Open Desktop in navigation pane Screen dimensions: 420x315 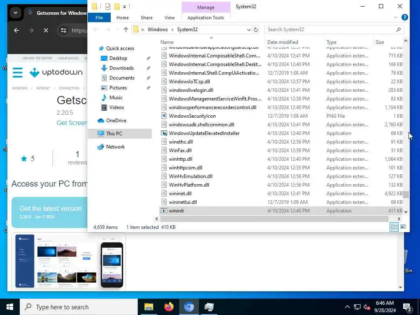pyautogui.click(x=118, y=58)
